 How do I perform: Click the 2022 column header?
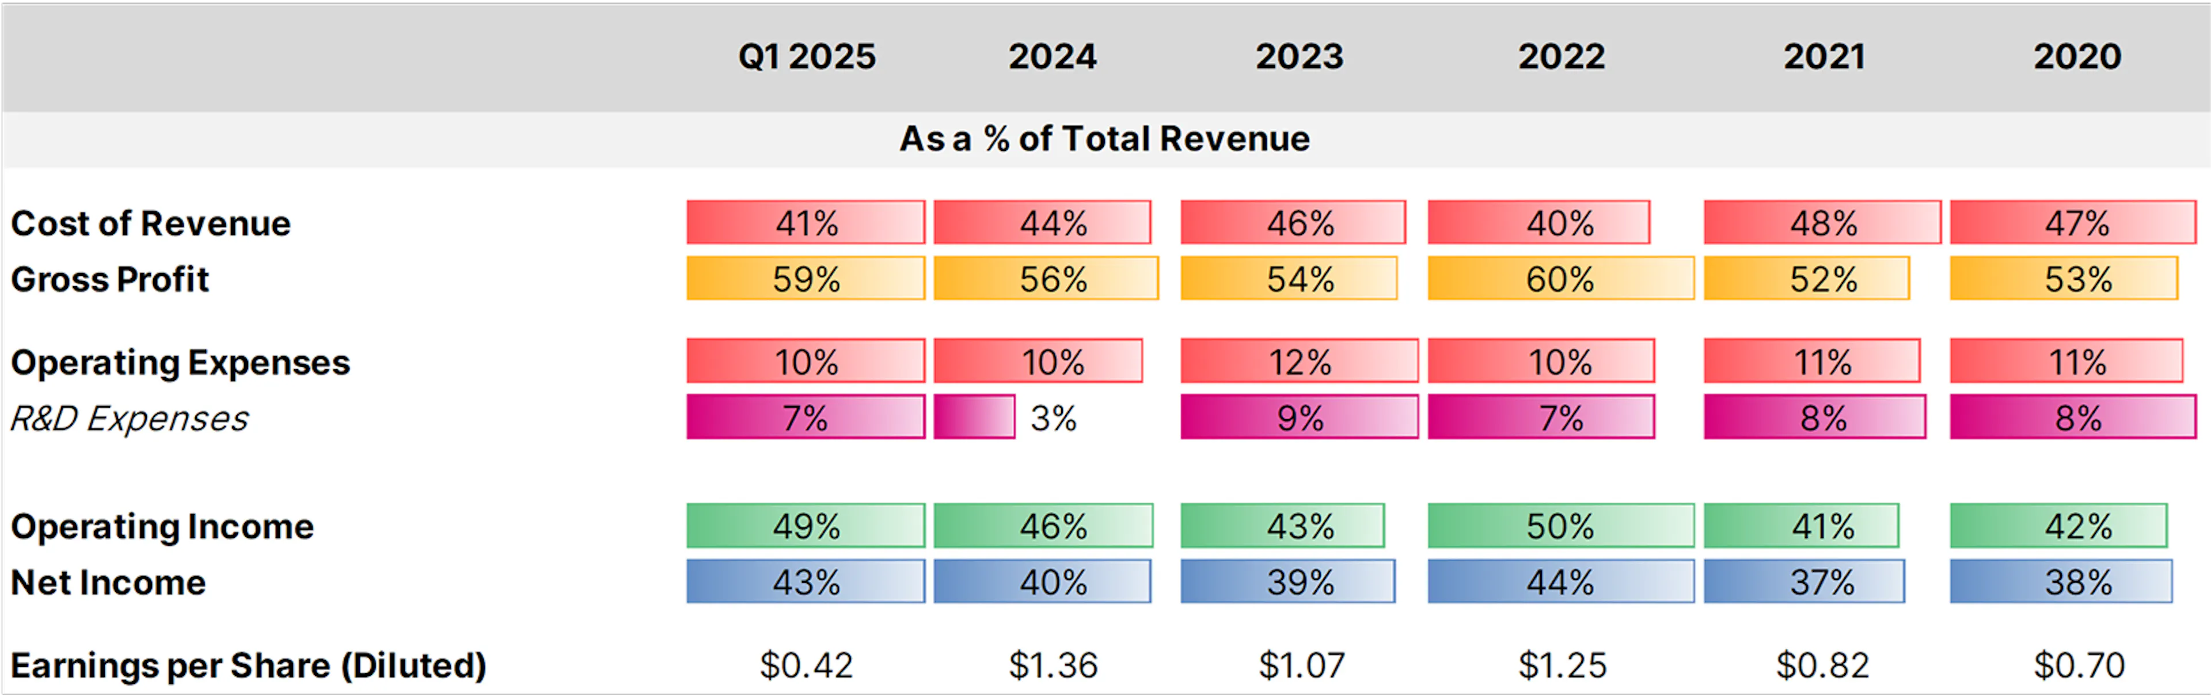[x=1562, y=56]
